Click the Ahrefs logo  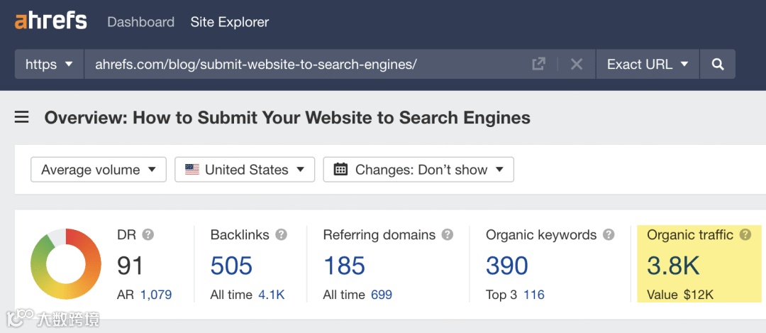[x=51, y=21]
